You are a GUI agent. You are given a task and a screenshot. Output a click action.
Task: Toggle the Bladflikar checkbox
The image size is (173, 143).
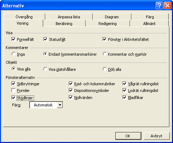pyautogui.click(x=124, y=98)
